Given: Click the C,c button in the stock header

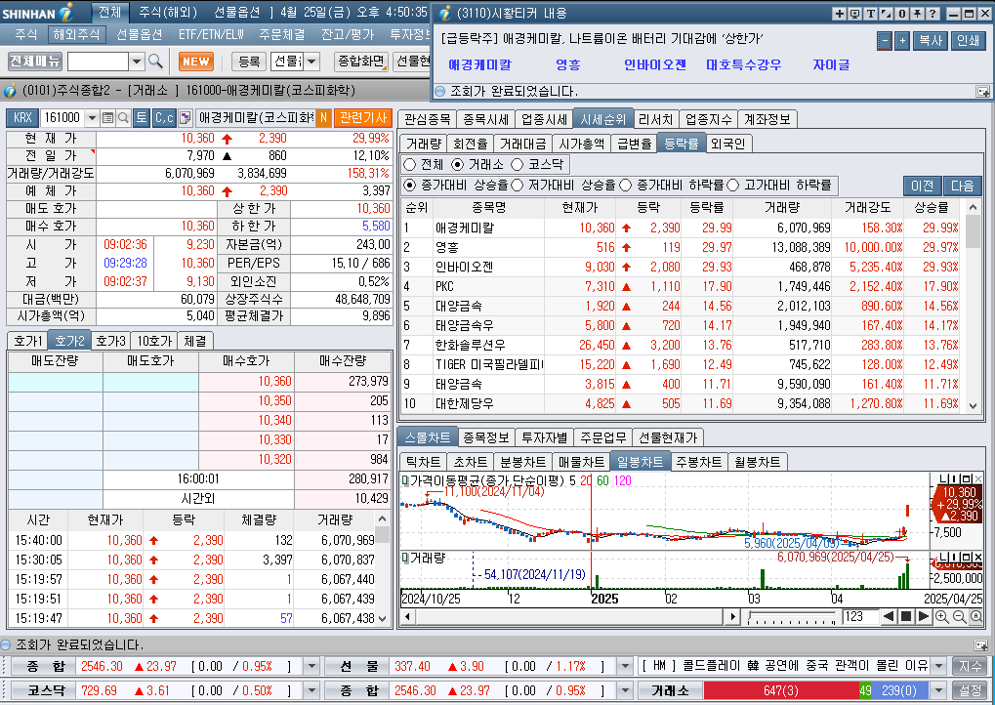Looking at the screenshot, I should (x=164, y=118).
